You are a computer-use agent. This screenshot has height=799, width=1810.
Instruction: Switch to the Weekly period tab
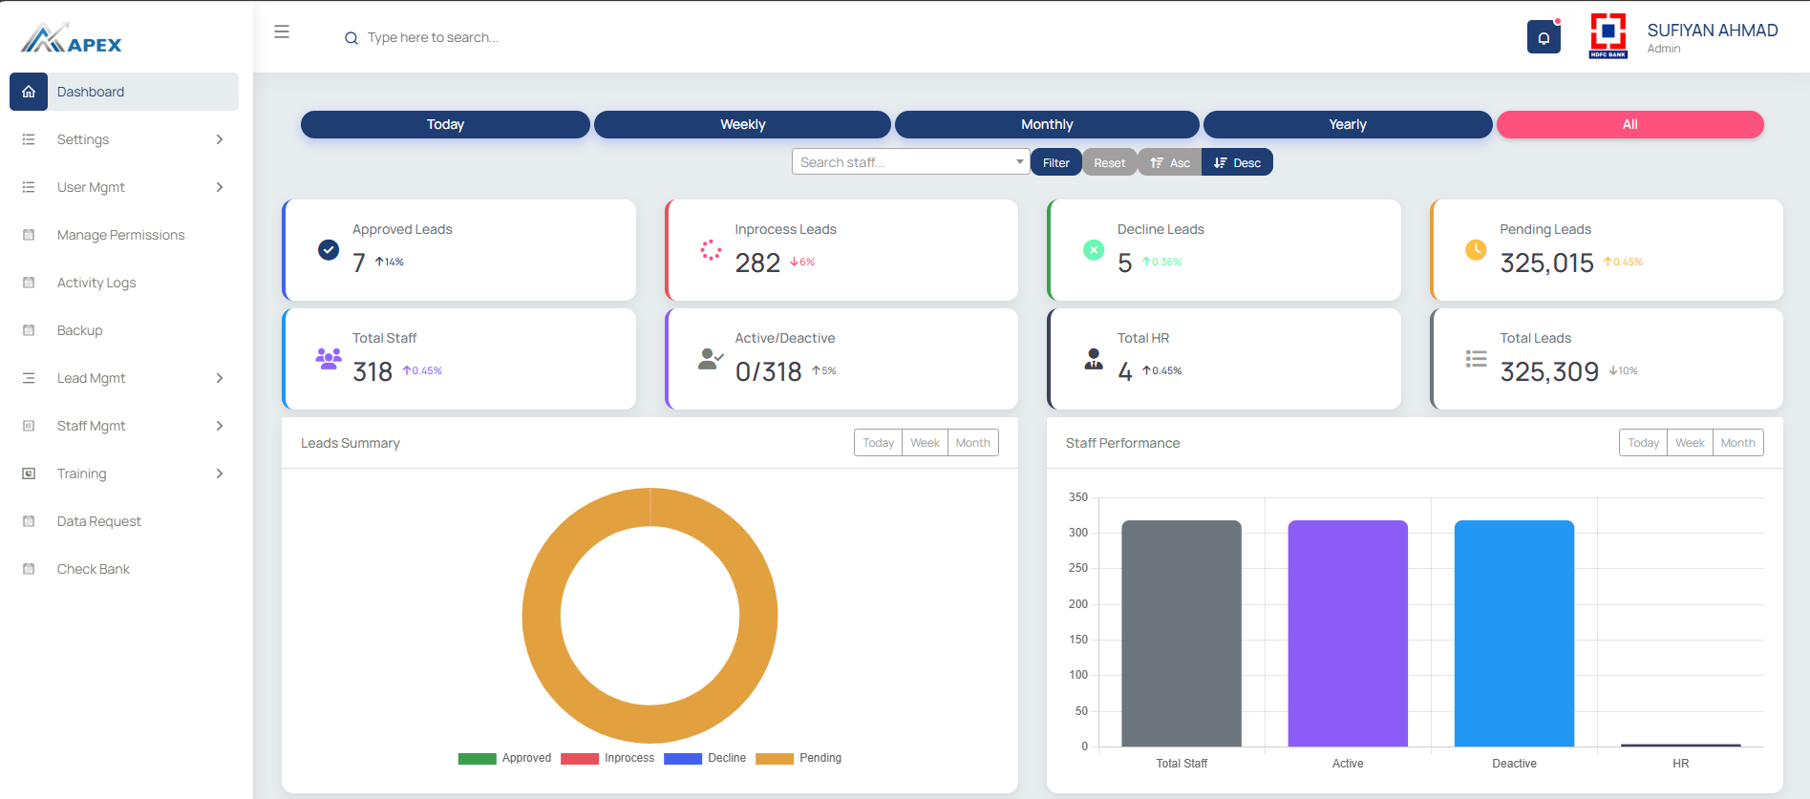(x=742, y=124)
